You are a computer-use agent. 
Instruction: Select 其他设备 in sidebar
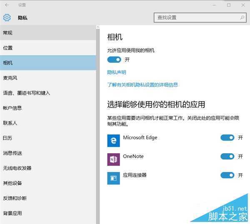[48, 183]
